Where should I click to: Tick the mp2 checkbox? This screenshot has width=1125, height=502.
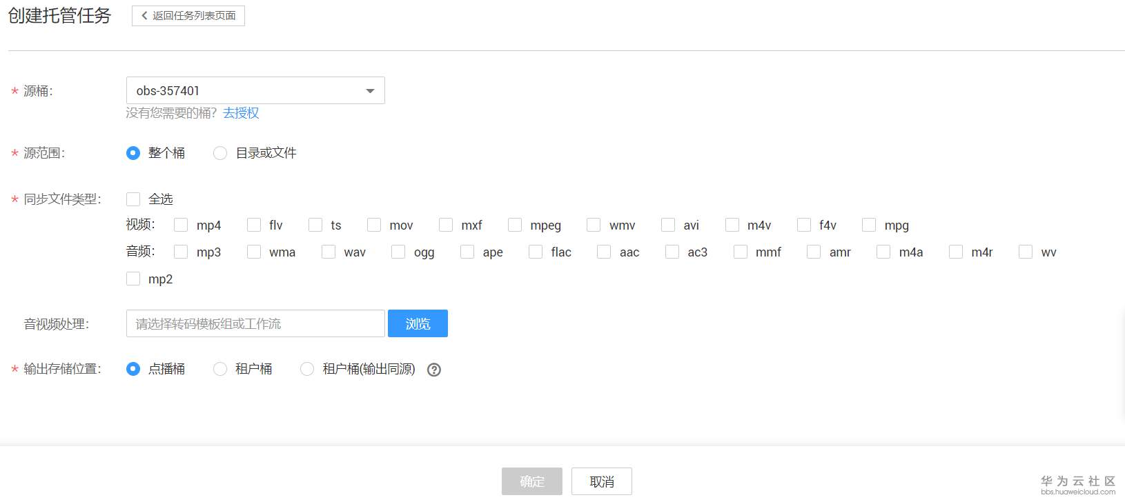[x=133, y=279]
